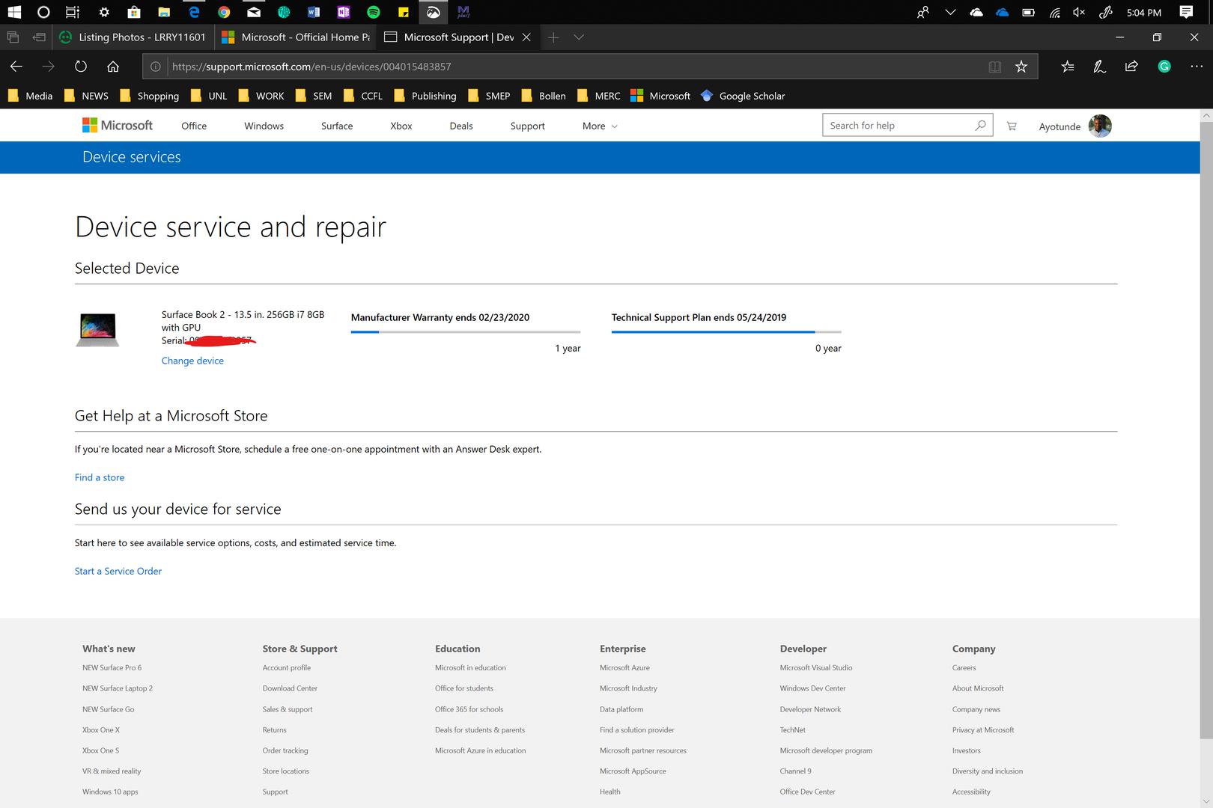Click the search magnifier icon
Viewport: 1213px width, 808px height.
(980, 125)
